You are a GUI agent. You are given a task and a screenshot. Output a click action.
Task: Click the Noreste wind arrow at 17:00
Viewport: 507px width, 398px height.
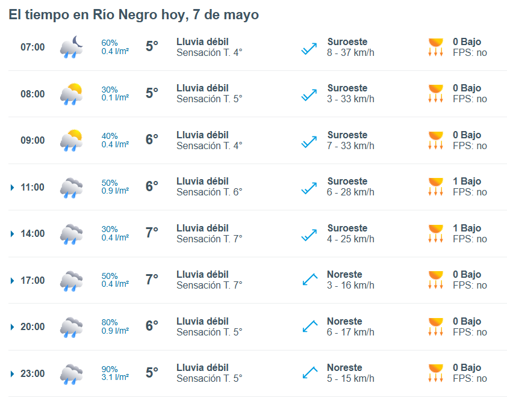(x=309, y=279)
